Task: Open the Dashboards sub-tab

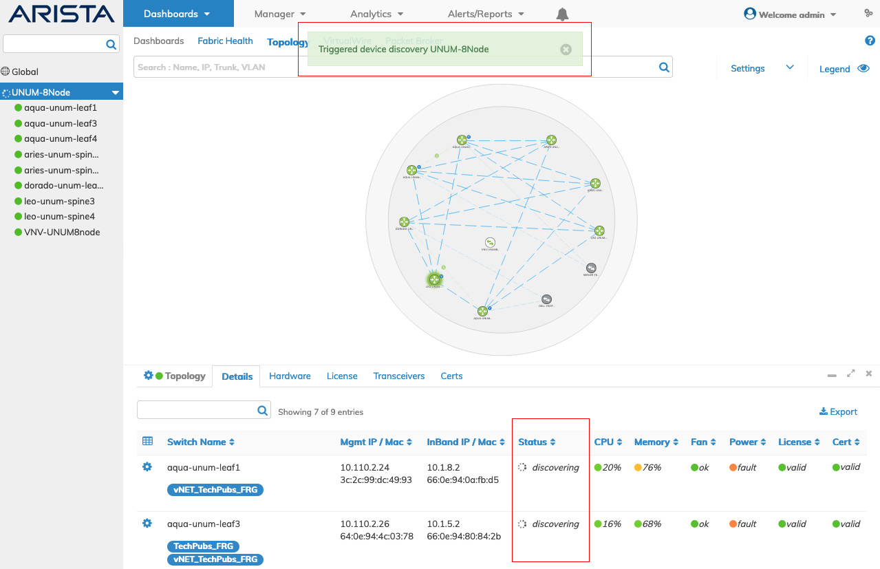Action: 159,41
